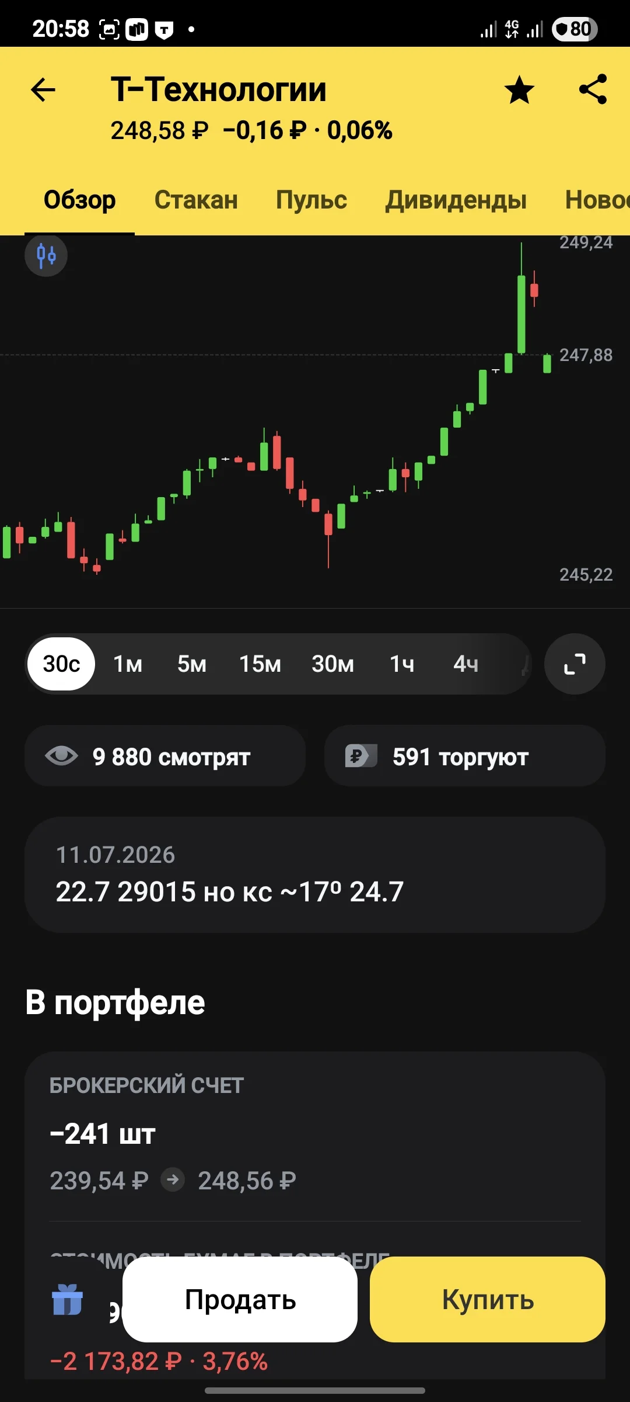
Task: Tap the share icon
Action: coord(593,89)
